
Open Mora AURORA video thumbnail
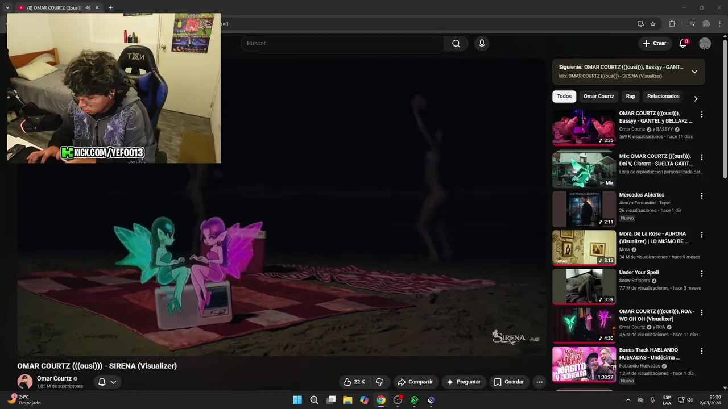[584, 248]
